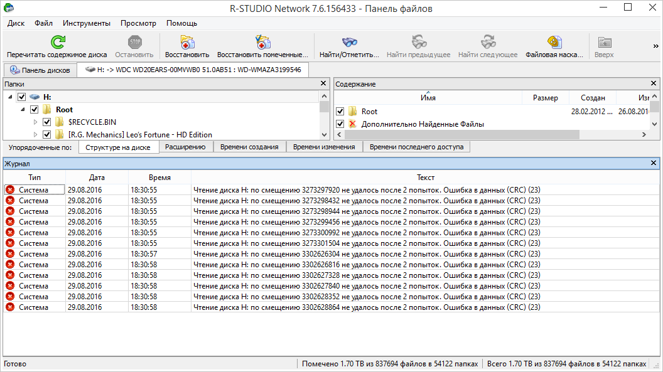
Task: Click the Содержание horizontal scrollbar right arrow
Action: click(644, 135)
